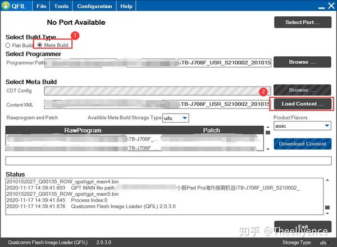Browse for the programmer file
This screenshot has height=247, width=337.
[302, 62]
